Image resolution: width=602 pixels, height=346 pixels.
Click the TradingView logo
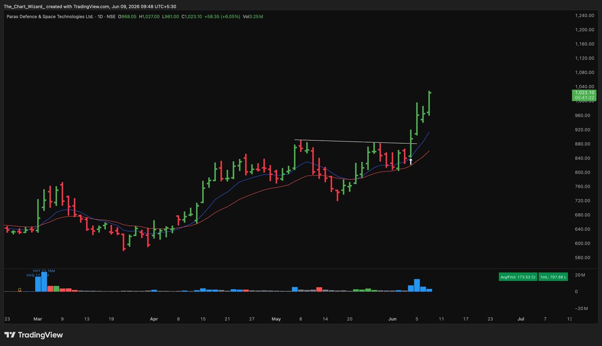click(34, 335)
